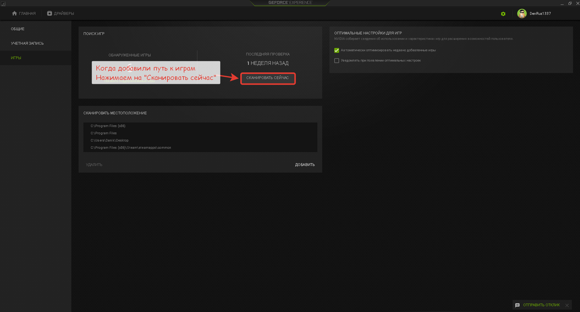Click the NVIDIA data collection description text

tap(424, 39)
